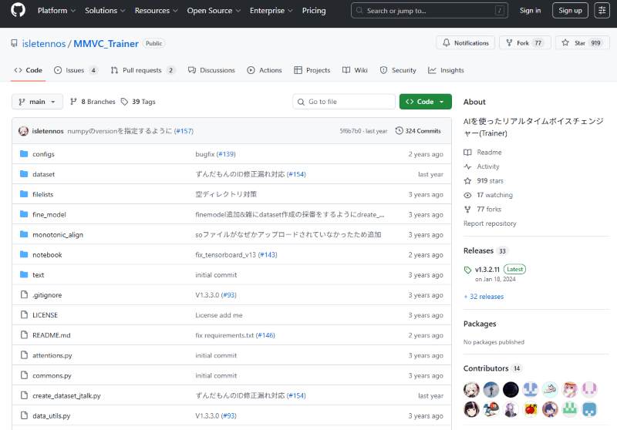Go to the Pricing page
This screenshot has width=617, height=430.
[x=314, y=11]
